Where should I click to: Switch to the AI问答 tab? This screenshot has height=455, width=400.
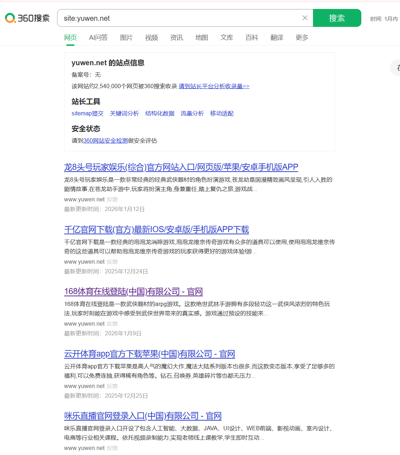tap(98, 38)
